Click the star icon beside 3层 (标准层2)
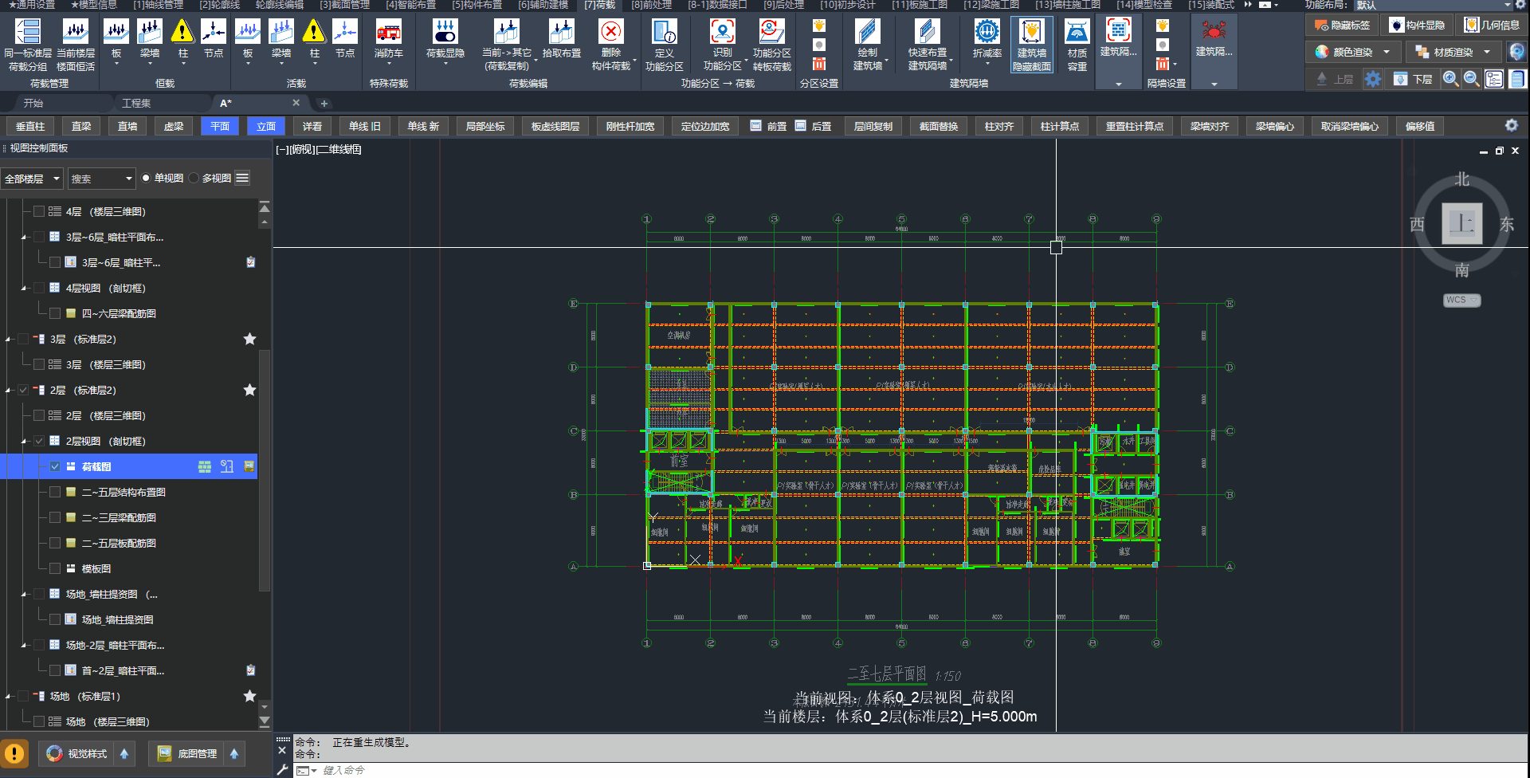The height and width of the screenshot is (778, 1530). click(249, 340)
